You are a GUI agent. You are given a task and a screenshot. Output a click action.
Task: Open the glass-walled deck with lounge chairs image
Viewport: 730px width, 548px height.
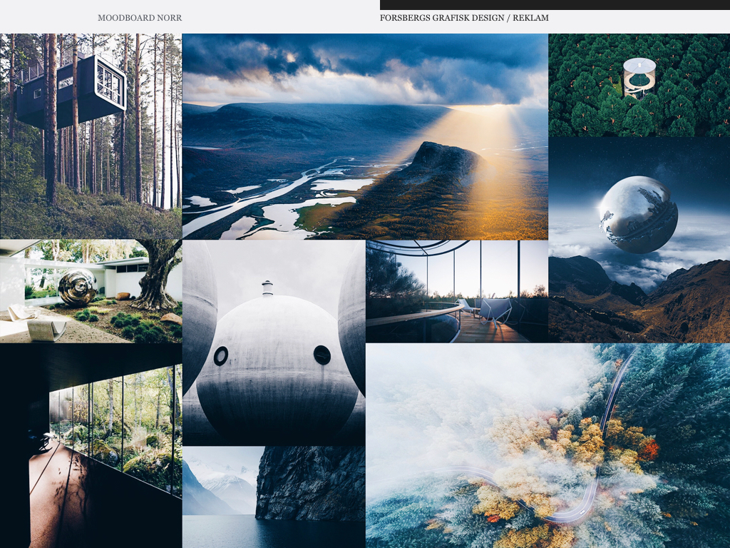point(457,291)
